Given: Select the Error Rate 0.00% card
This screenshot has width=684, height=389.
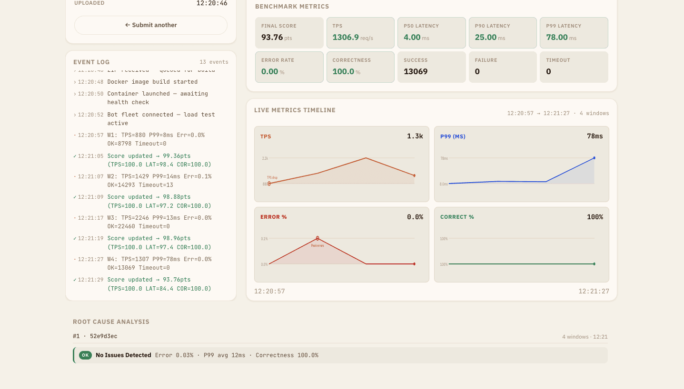Looking at the screenshot, I should (x=289, y=67).
